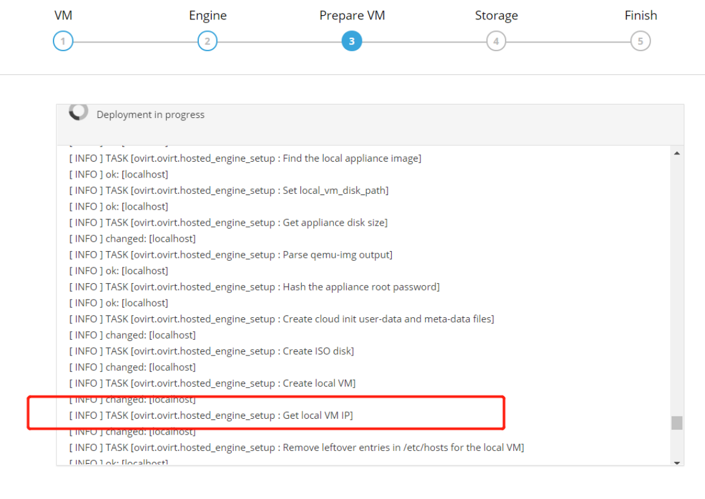
Task: Click the log scrollbar thumb
Action: 677,422
